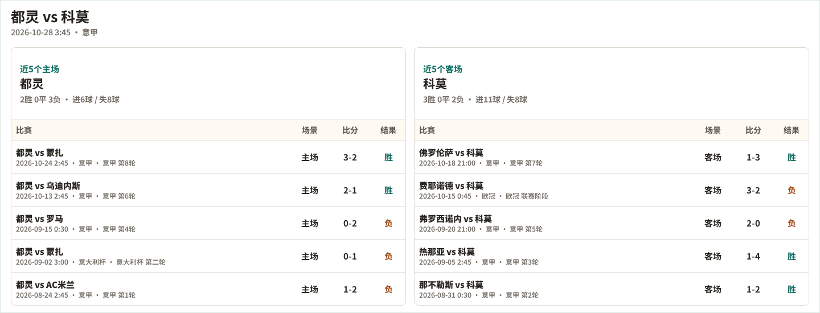Image resolution: width=820 pixels, height=313 pixels.
Task: Click the 负 result in 费耶诺德 row
Action: [x=792, y=190]
